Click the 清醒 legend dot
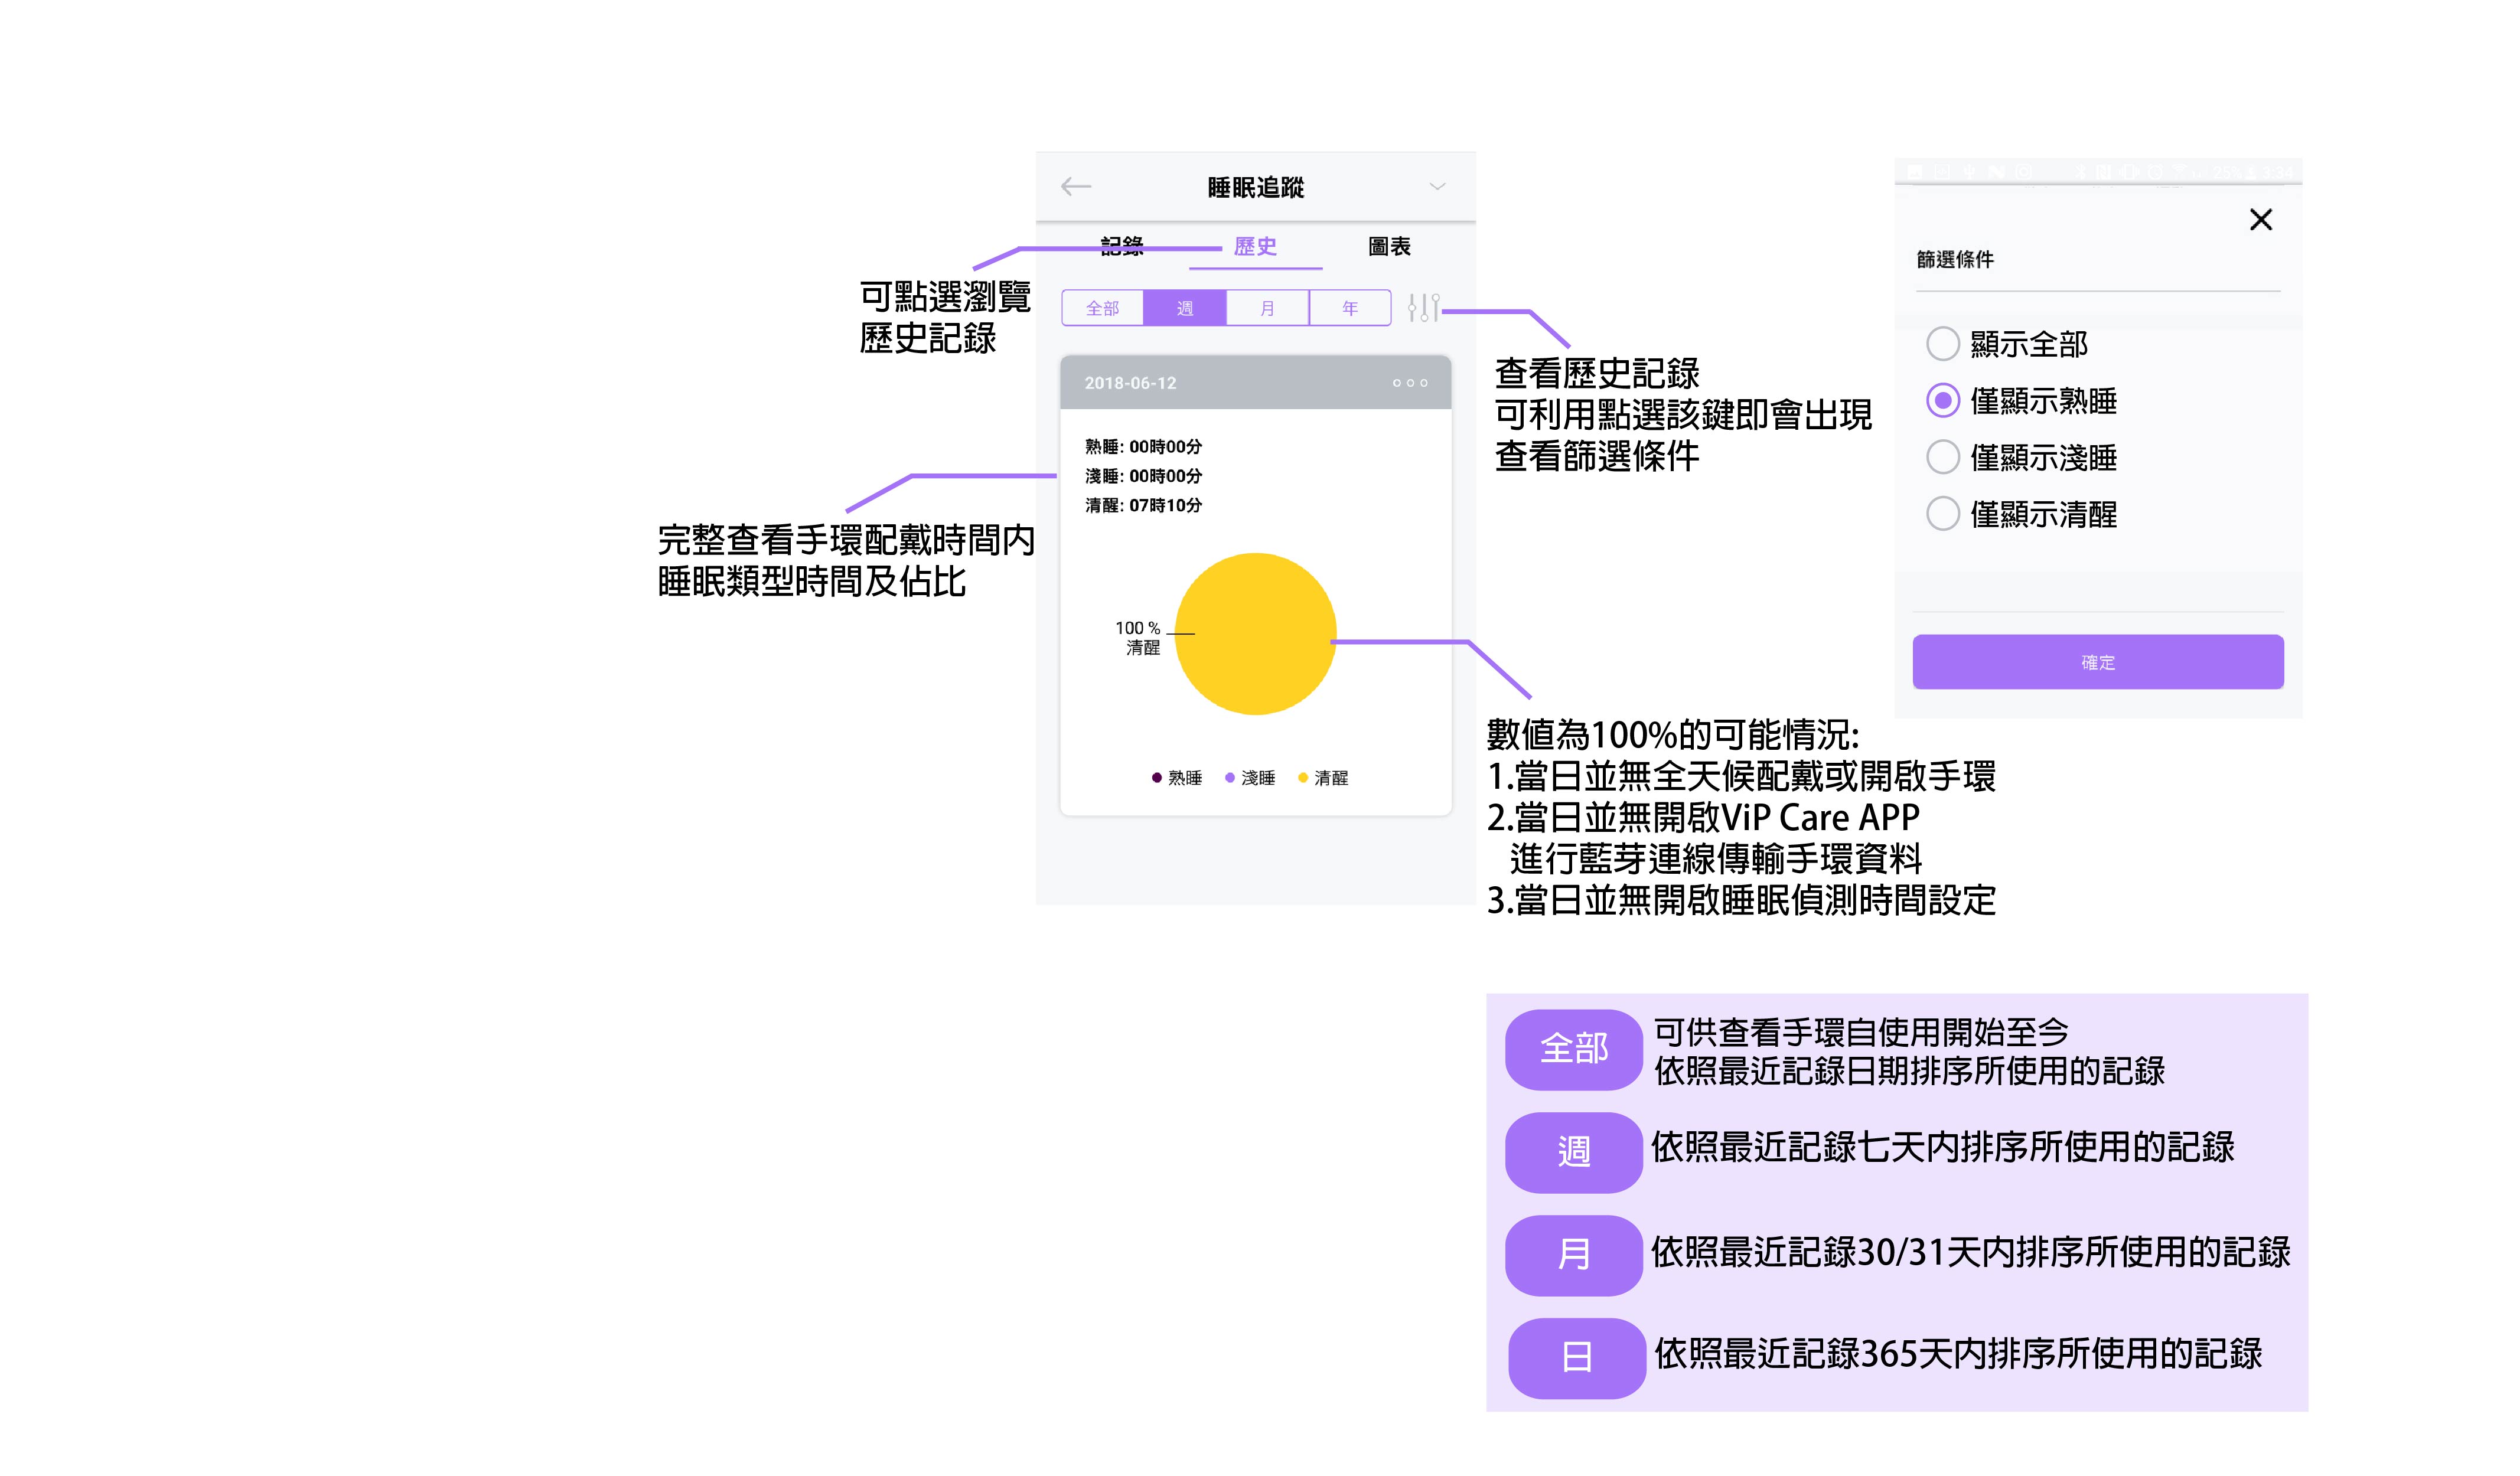This screenshot has width=2520, height=1476. point(1302,778)
